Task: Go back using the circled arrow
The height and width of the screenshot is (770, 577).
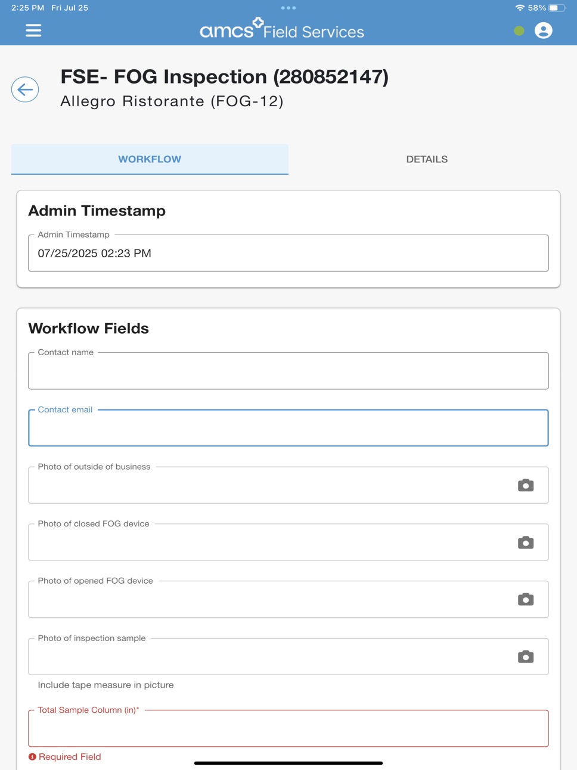Action: coord(25,90)
